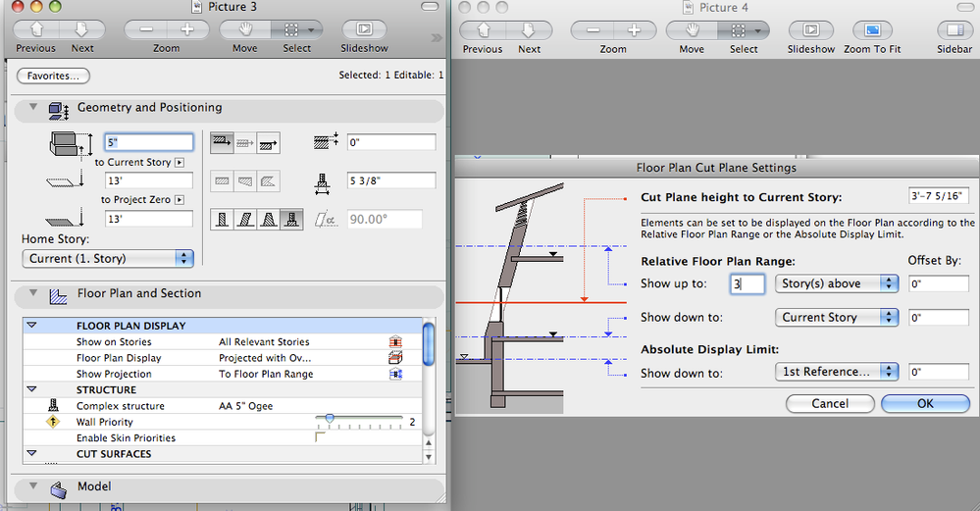Click the Show Projection range icon
This screenshot has height=511, width=980.
click(396, 374)
